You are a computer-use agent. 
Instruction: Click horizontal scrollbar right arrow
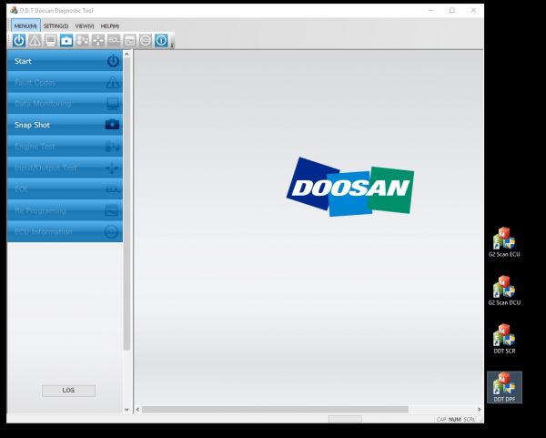tap(480, 410)
